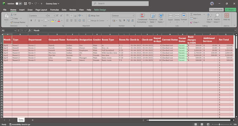Click the Insert Function fx icon
Viewport: 238px width, 126px height.
(x=29, y=30)
